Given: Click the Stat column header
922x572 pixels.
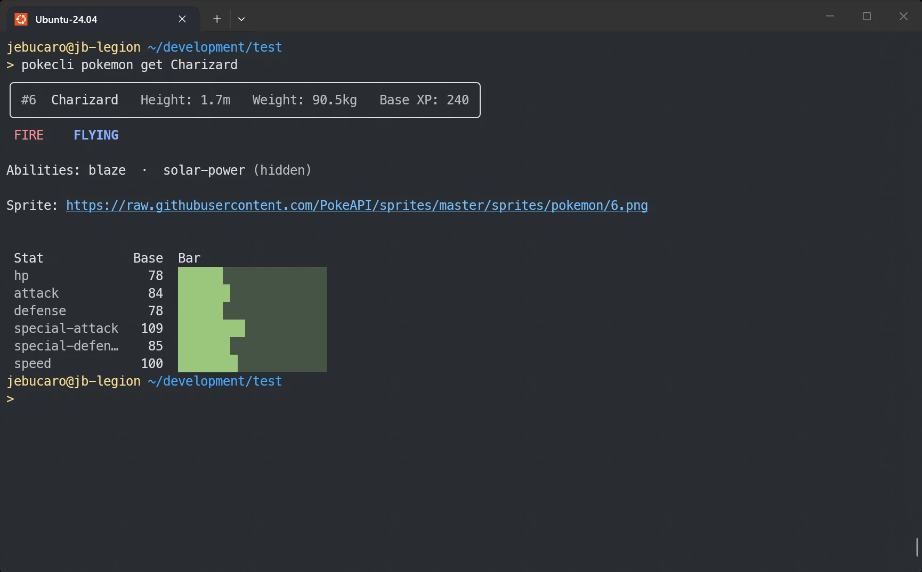Looking at the screenshot, I should click(28, 258).
